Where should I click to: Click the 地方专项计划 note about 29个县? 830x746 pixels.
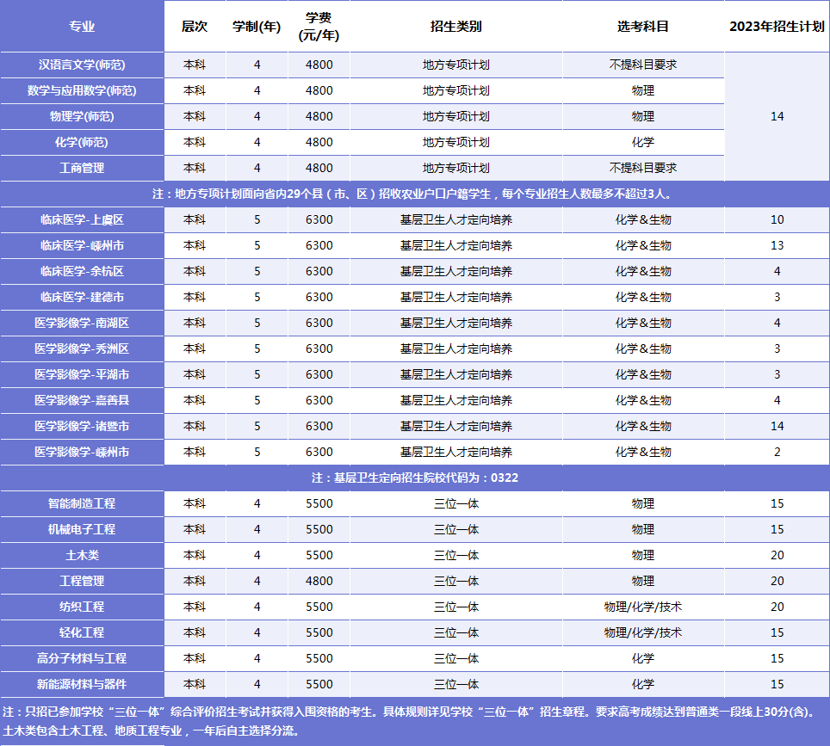pyautogui.click(x=414, y=194)
